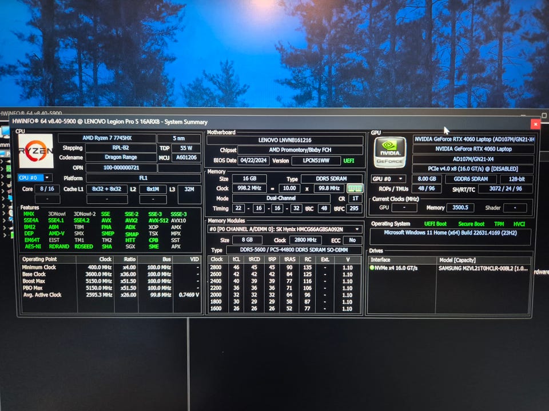Close the System Summary window
The image size is (549, 411).
(x=535, y=124)
